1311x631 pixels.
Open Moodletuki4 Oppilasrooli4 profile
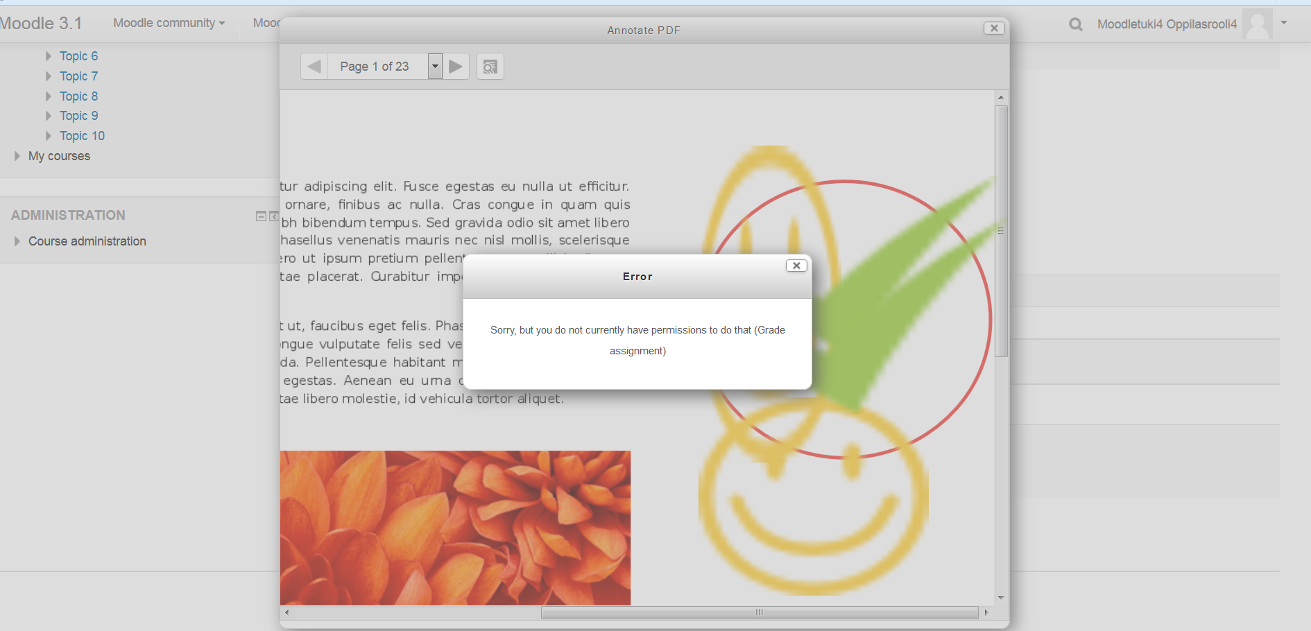click(x=1167, y=24)
